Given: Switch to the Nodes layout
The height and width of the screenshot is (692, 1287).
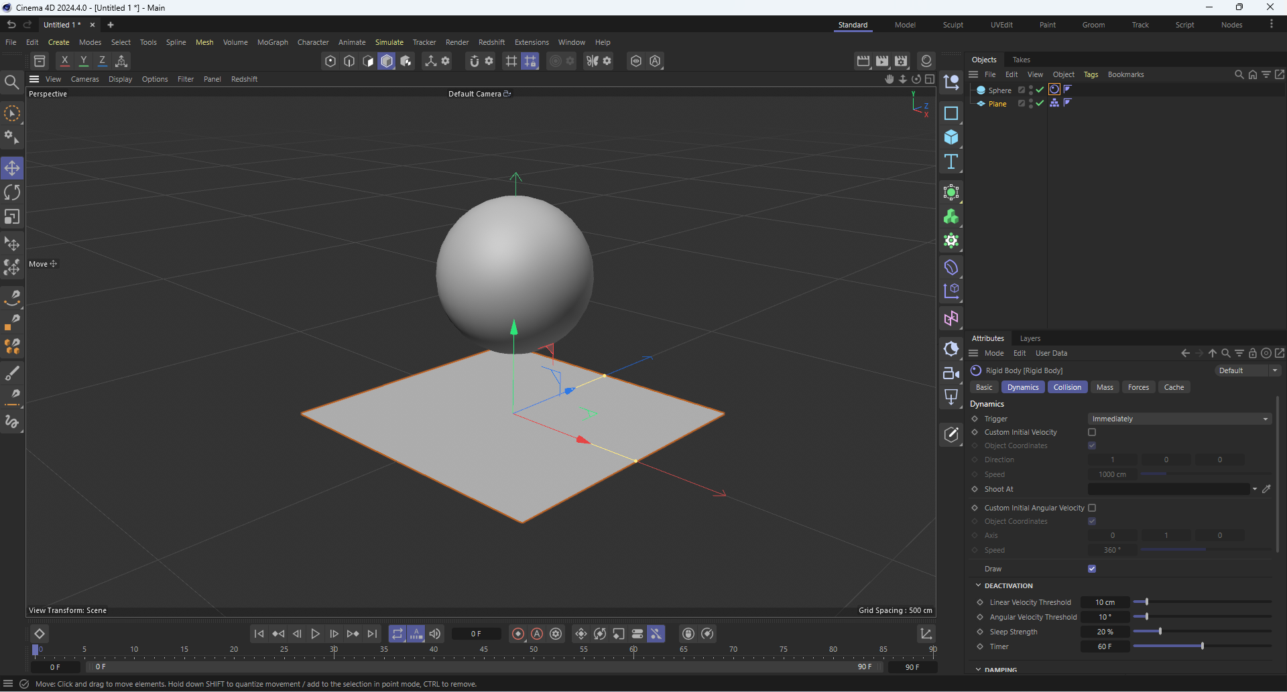Looking at the screenshot, I should coord(1231,25).
